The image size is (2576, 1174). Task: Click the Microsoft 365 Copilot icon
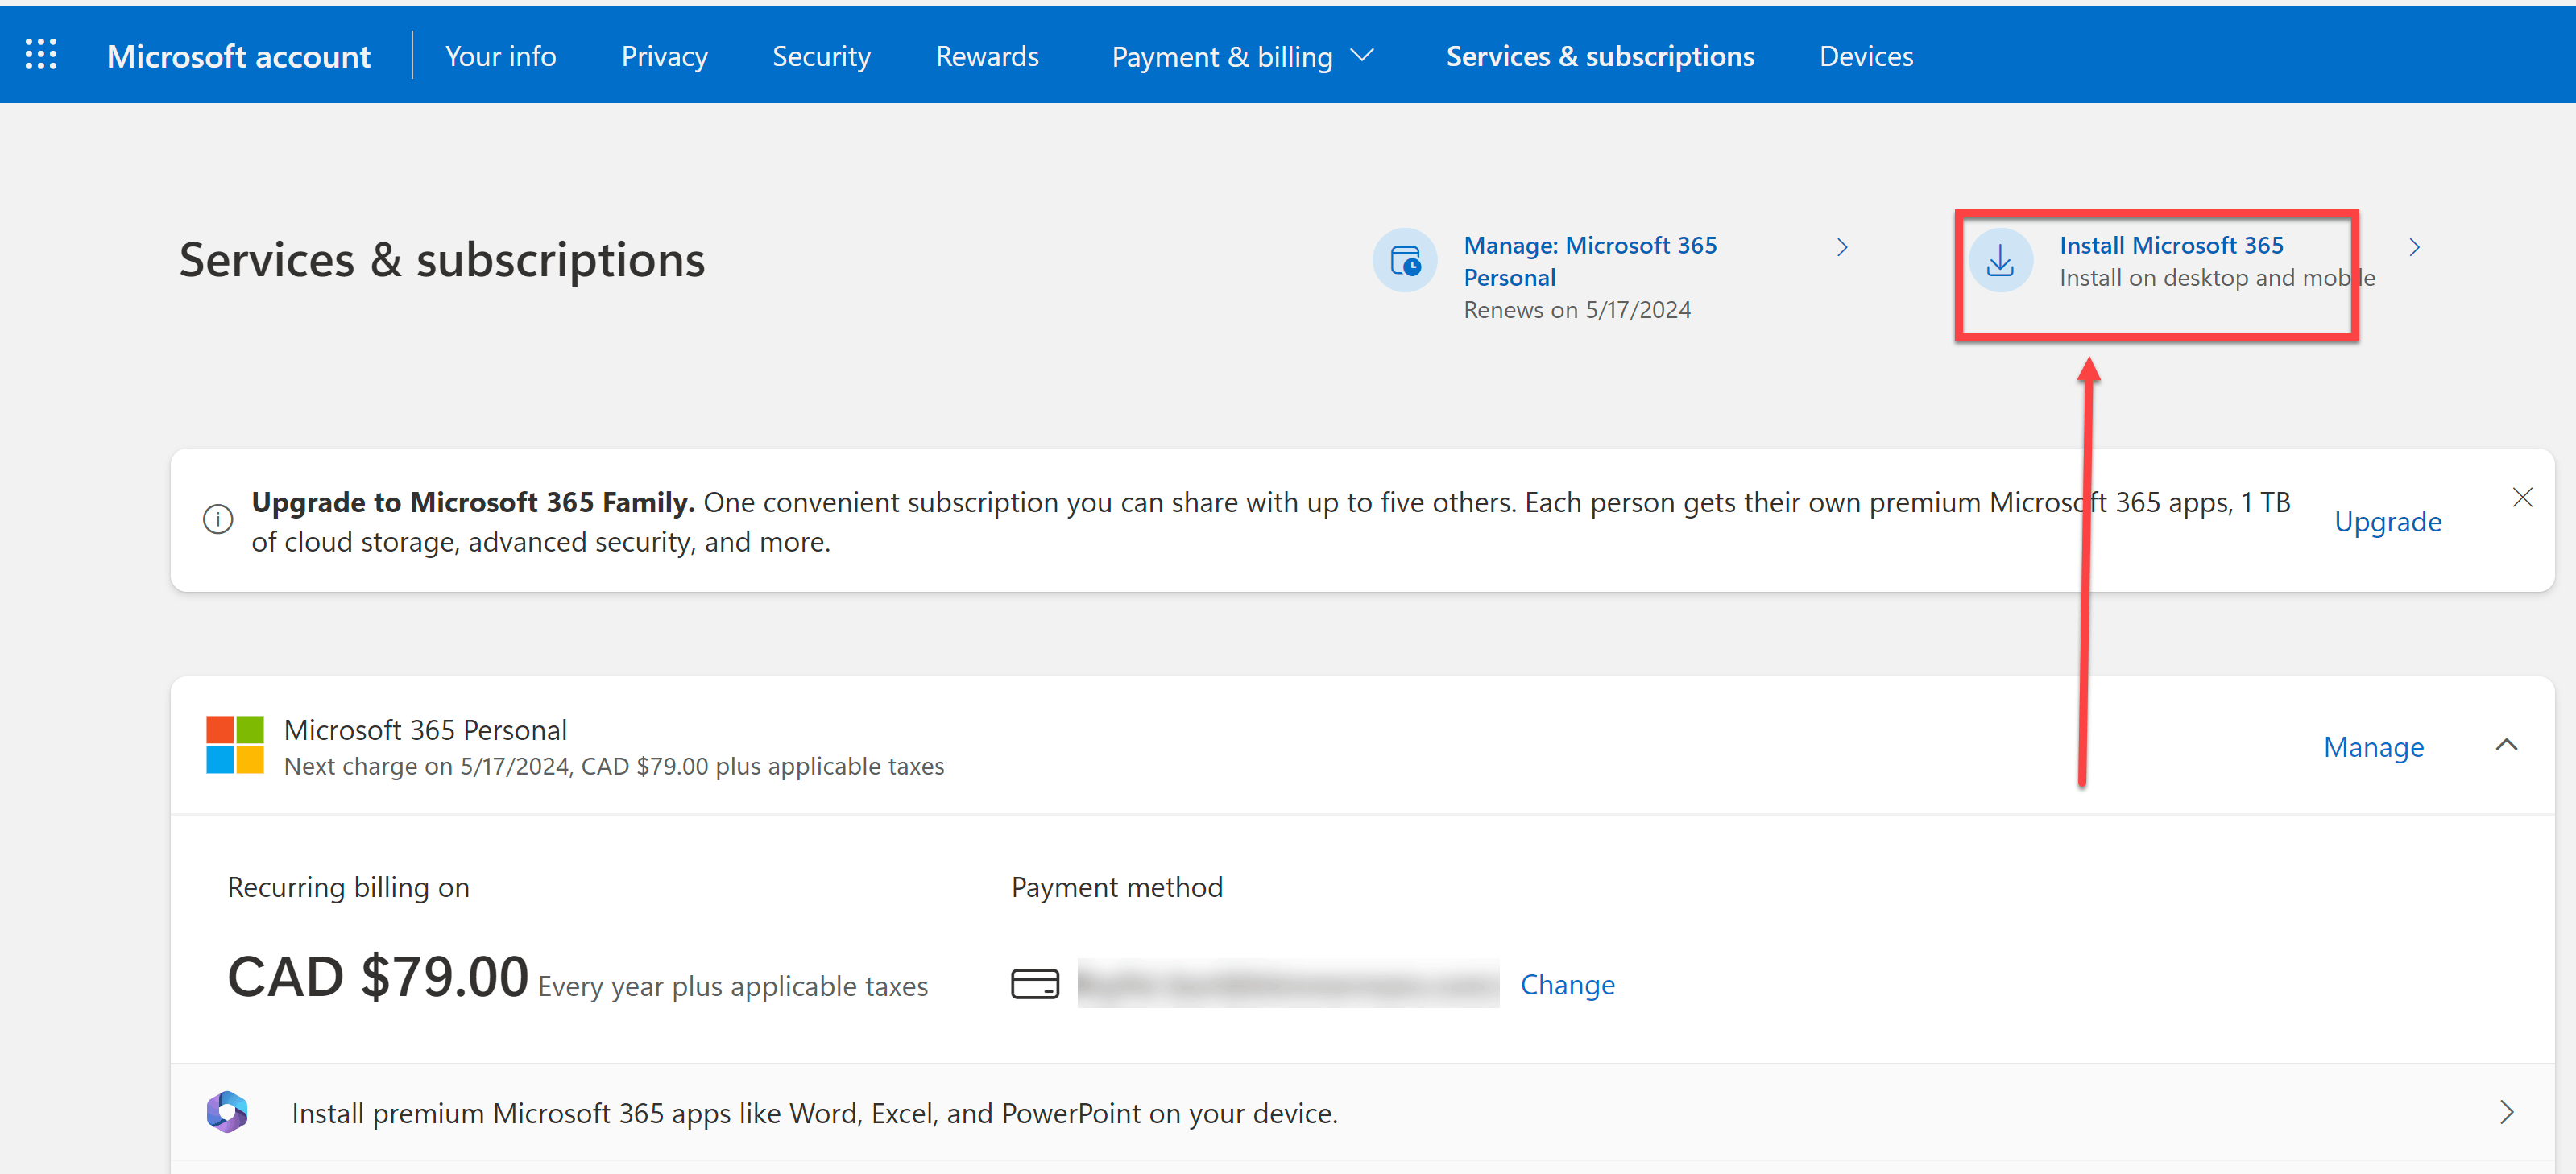click(228, 1112)
